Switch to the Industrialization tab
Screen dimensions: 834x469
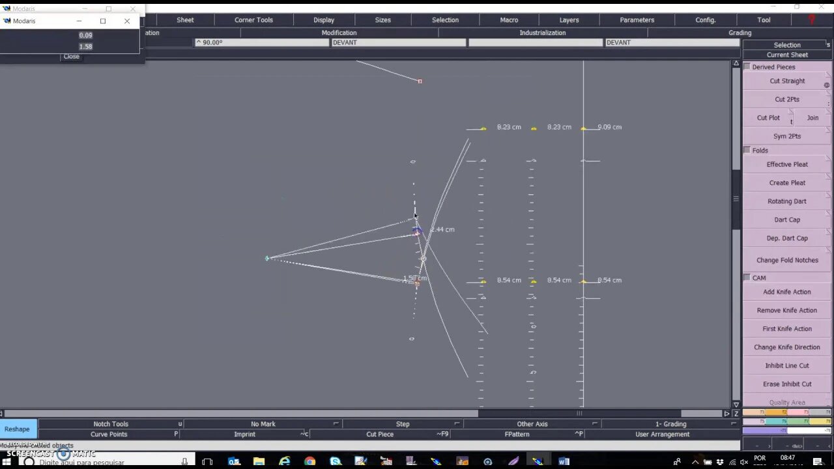(542, 33)
